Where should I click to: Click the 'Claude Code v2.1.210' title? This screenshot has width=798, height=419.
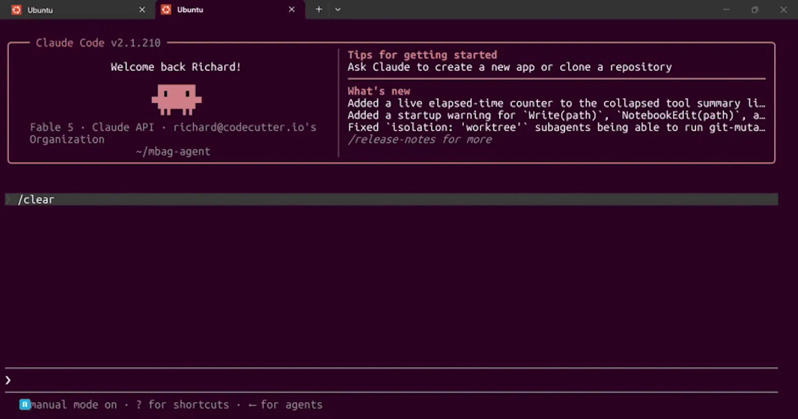tap(98, 43)
